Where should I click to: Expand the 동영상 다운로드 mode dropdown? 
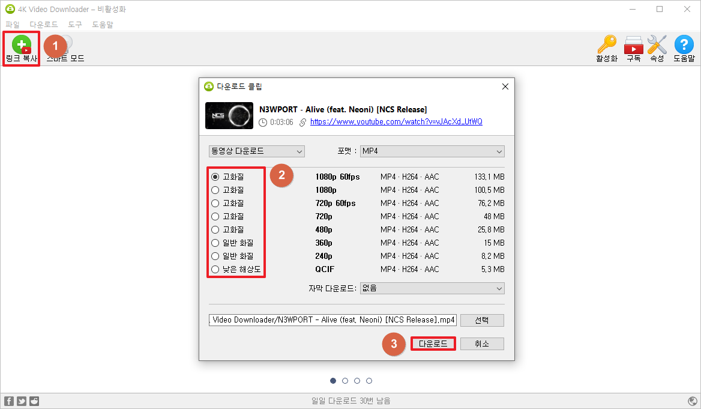pos(257,151)
